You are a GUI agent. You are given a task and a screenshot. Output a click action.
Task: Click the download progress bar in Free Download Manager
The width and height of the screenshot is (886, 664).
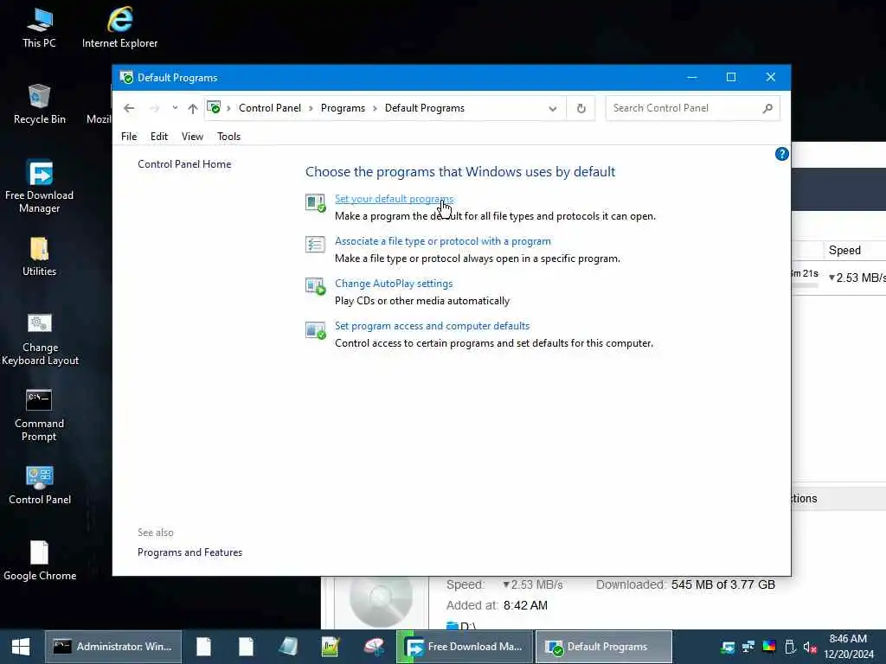point(805,285)
